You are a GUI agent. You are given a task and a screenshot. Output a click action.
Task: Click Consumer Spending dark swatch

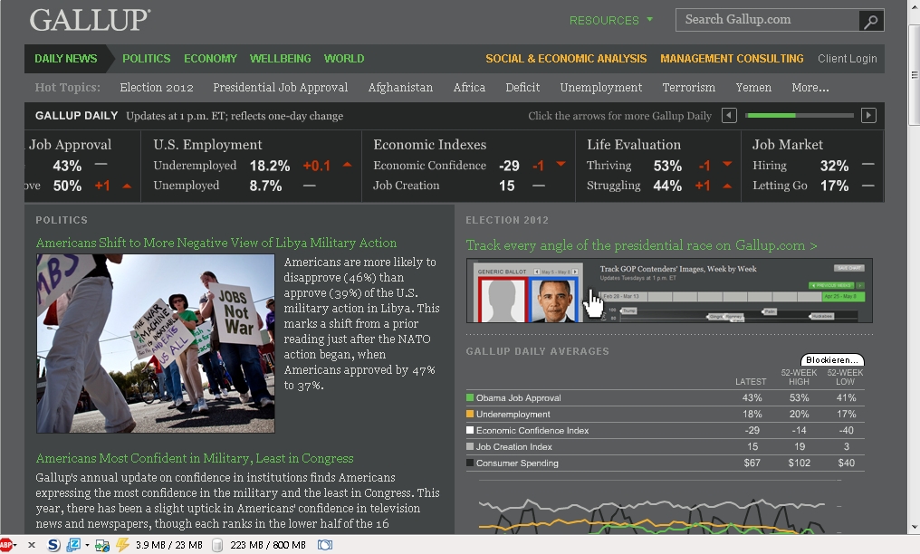(470, 463)
